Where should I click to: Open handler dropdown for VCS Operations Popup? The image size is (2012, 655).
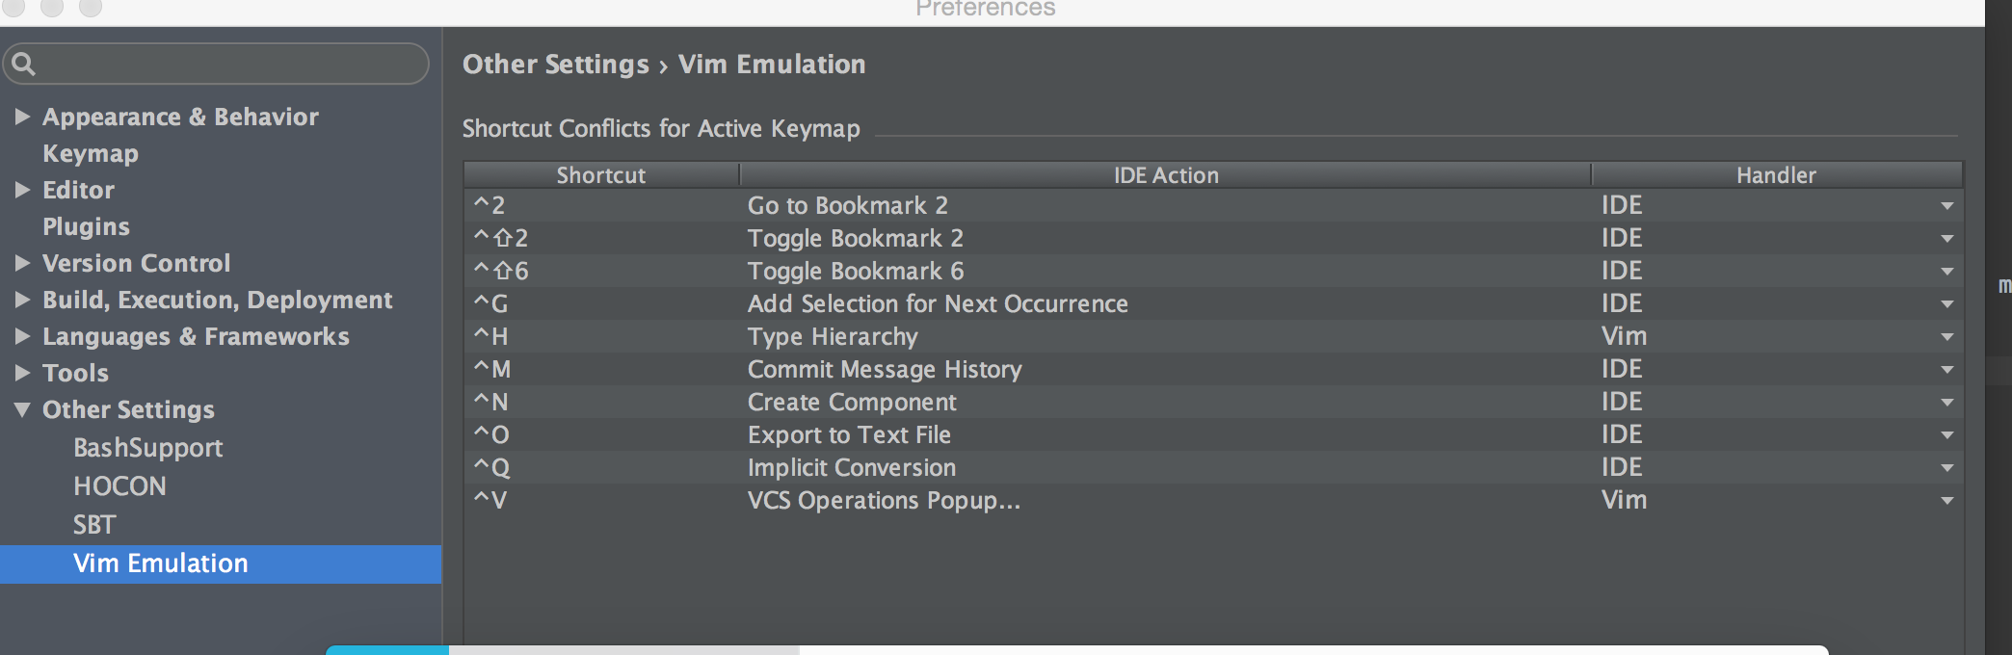point(1946,501)
